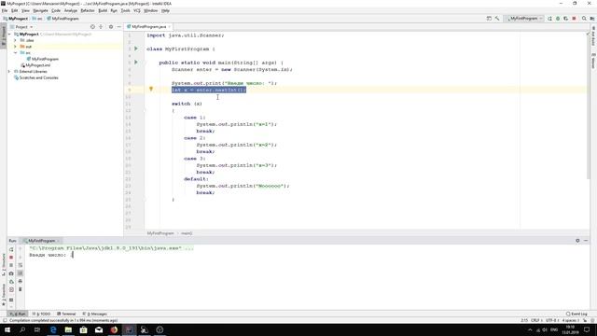
Task: Open the Build menu
Action: [103, 10]
